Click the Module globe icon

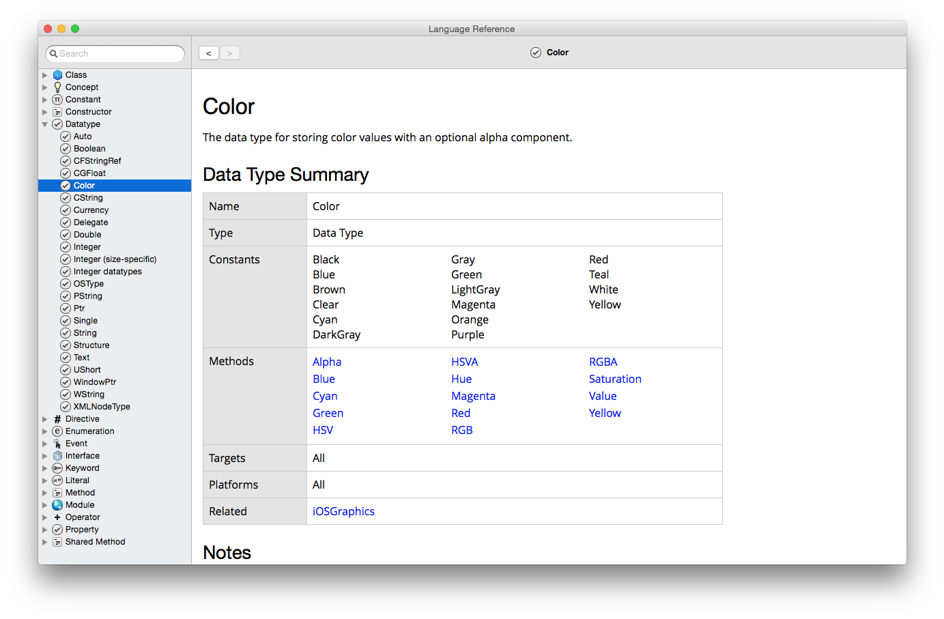pyautogui.click(x=57, y=505)
